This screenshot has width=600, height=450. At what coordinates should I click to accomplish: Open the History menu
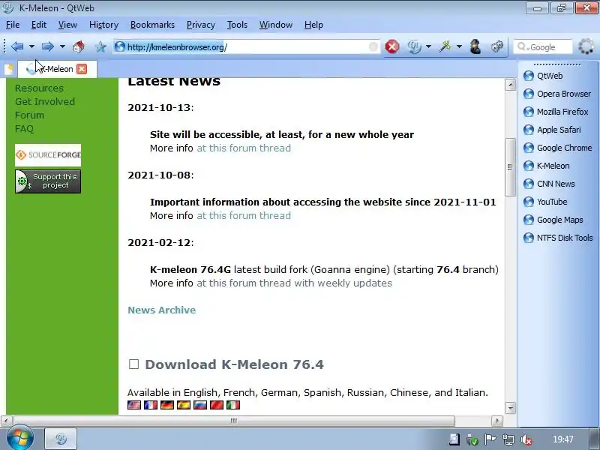click(x=103, y=25)
